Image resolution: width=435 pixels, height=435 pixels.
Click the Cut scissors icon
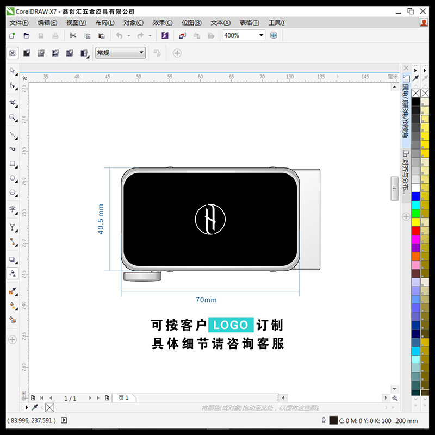pos(73,35)
